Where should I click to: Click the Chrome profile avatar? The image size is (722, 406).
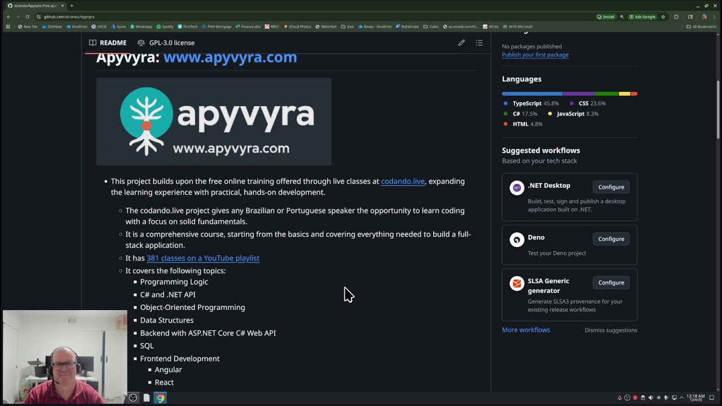[704, 17]
